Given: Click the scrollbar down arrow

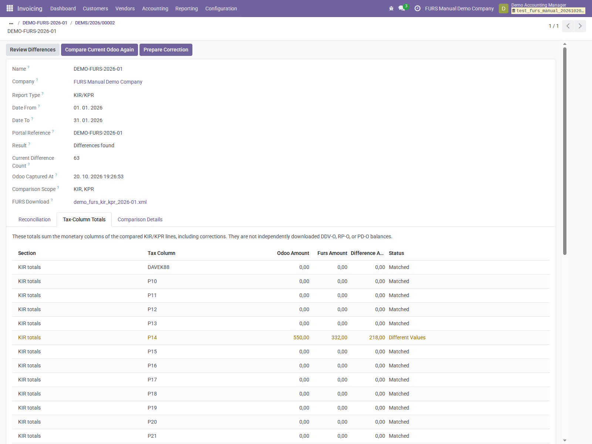Looking at the screenshot, I should click(565, 440).
